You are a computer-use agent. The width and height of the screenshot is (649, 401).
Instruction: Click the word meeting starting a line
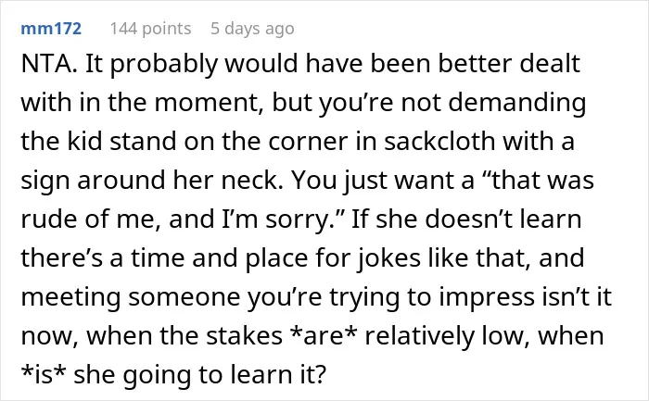pyautogui.click(x=70, y=297)
